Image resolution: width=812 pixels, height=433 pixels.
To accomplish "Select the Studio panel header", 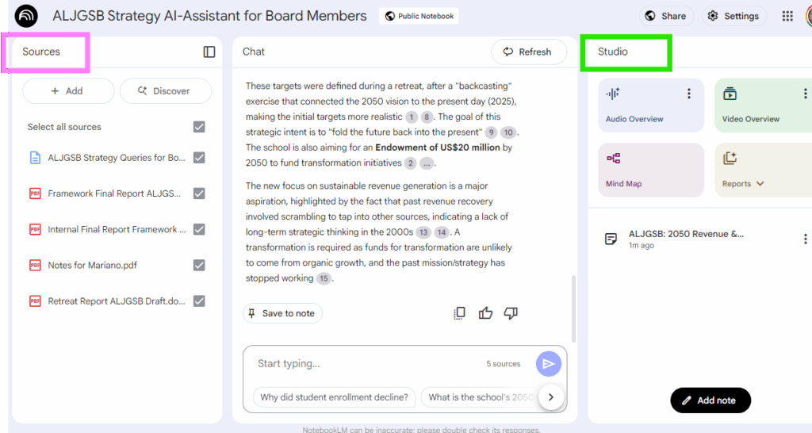I will pyautogui.click(x=613, y=52).
